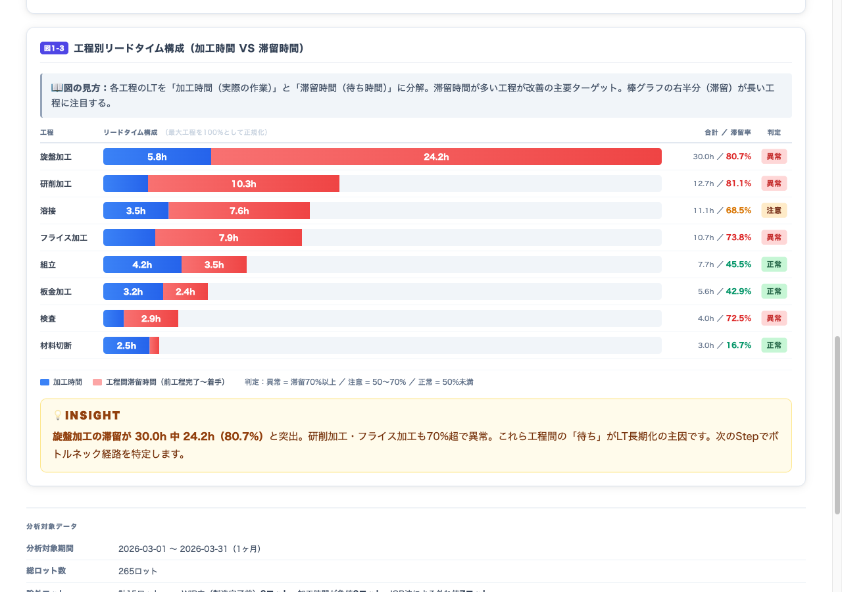
Task: Click the 正常 badge in 材料切断 row
Action: click(774, 345)
